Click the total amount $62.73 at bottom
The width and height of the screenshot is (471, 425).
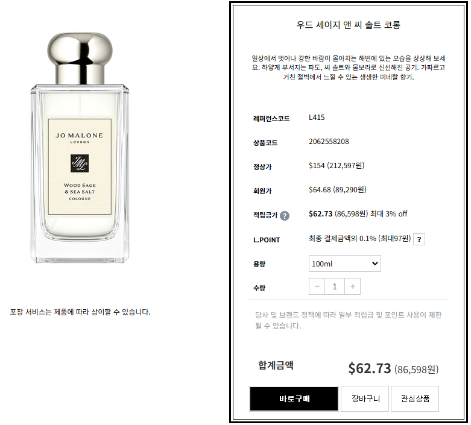[x=370, y=368]
